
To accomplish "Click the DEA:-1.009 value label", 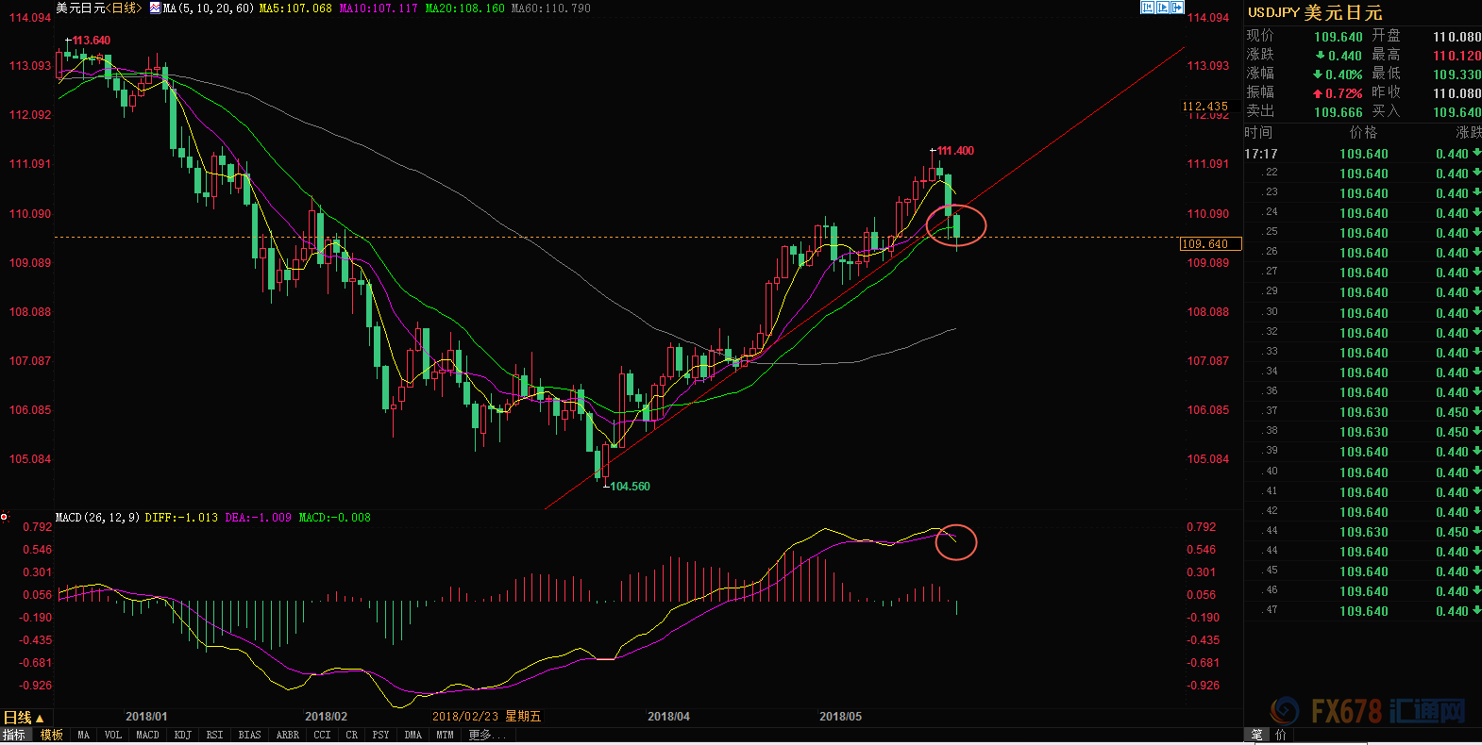I will [258, 518].
